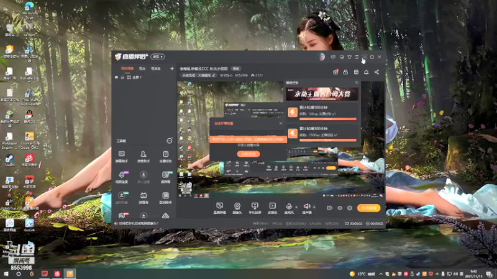Click the 300-minute streaming task progress bar
497x279 pixels.
click(328, 140)
